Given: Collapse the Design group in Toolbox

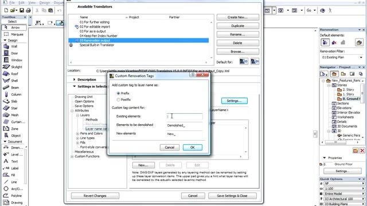Looking at the screenshot, I should 5,41.
